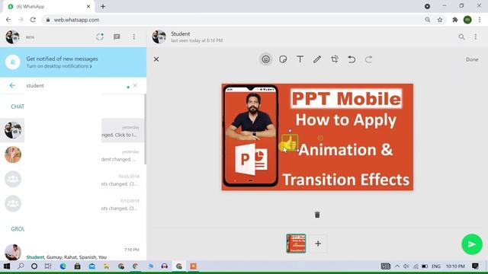488x274 pixels.
Task: Open Windows Action Center notifications
Action: tap(475, 266)
